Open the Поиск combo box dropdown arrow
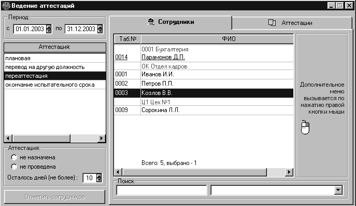 pyautogui.click(x=338, y=190)
